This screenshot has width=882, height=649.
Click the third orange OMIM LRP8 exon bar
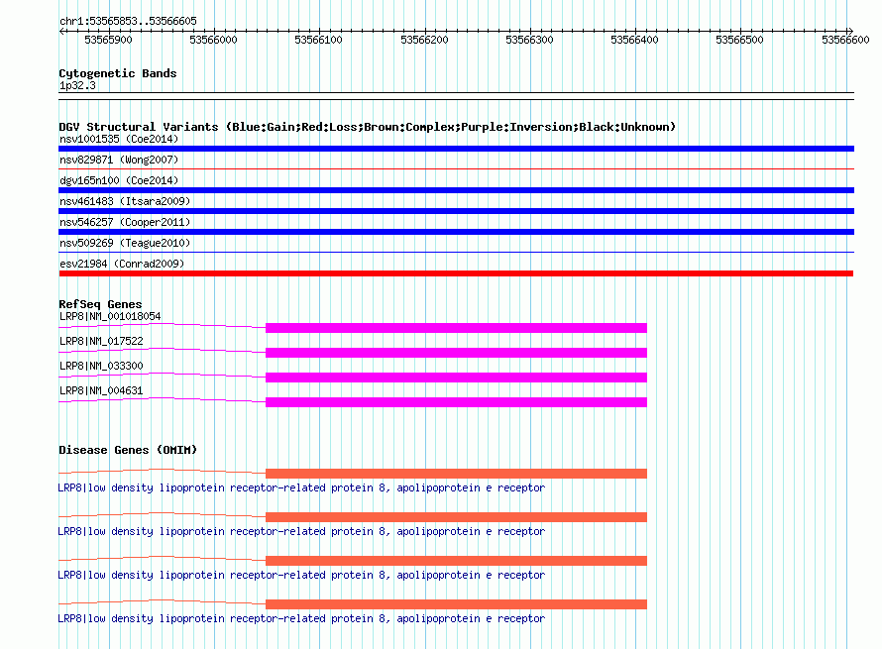point(456,561)
